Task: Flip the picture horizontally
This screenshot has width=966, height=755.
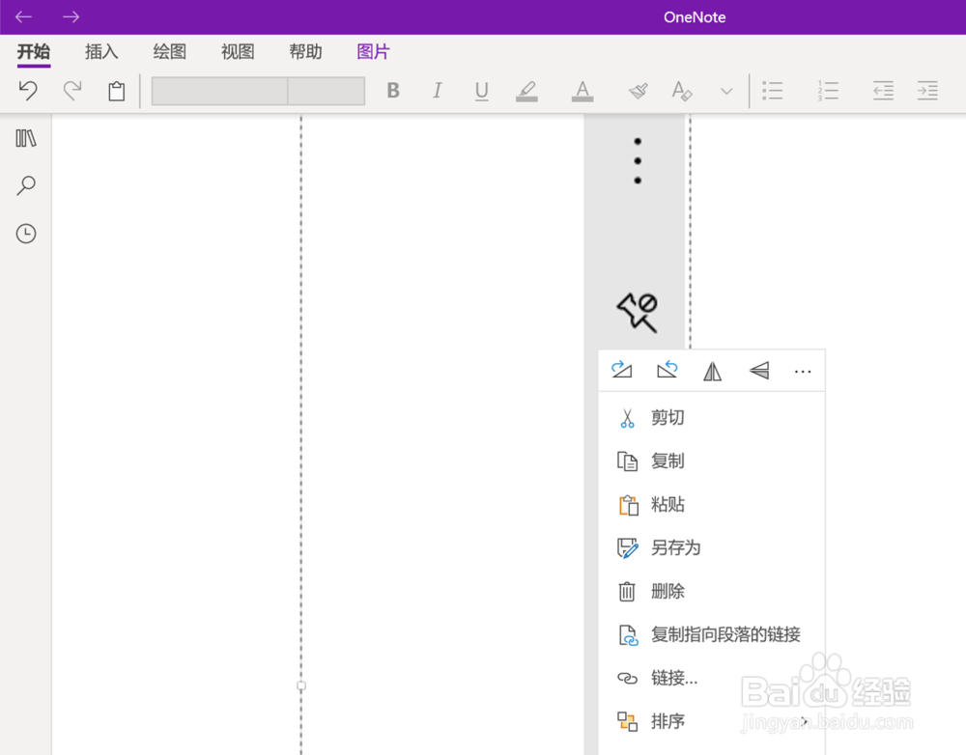Action: [x=713, y=372]
